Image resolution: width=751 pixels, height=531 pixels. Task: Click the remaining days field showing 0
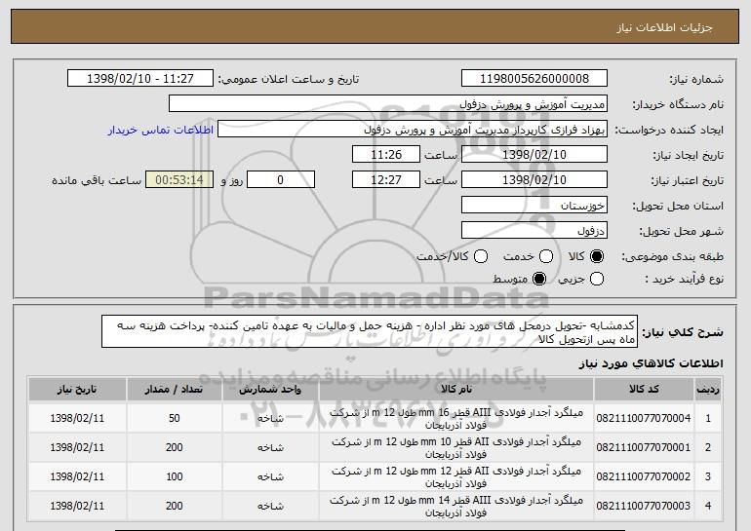(281, 180)
